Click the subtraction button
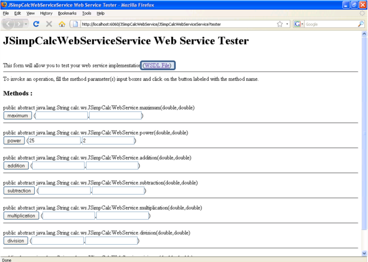 click(19, 191)
